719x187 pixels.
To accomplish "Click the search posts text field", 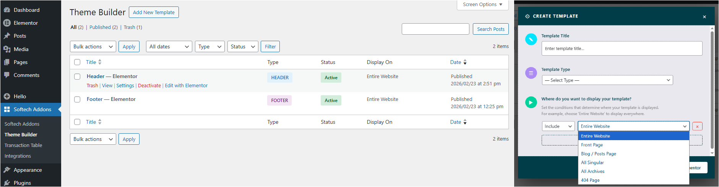I will (x=435, y=29).
